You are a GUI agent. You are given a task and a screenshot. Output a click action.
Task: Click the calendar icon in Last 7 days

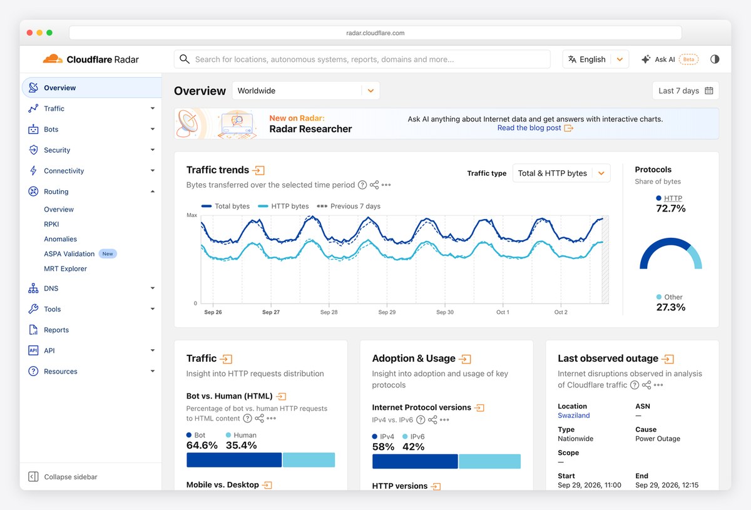tap(709, 91)
